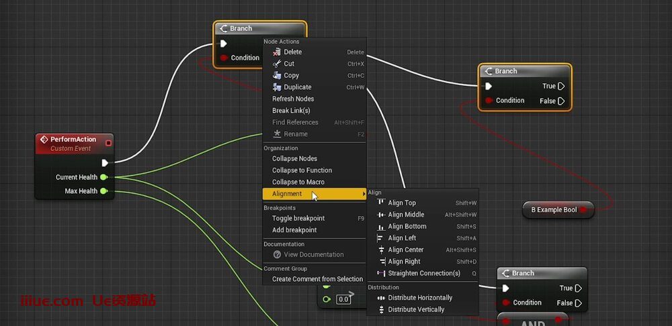The height and width of the screenshot is (326, 672).
Task: Click the bottom-right Branch node False pin
Action: [x=578, y=303]
